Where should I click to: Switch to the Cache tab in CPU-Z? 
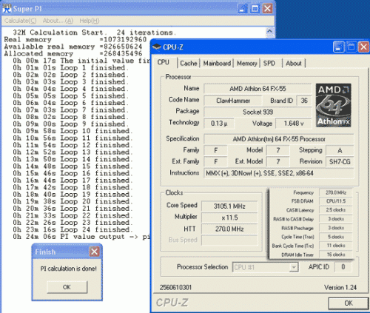[189, 64]
